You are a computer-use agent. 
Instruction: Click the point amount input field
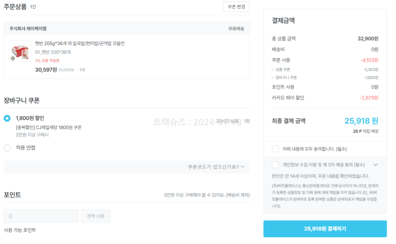41,216
